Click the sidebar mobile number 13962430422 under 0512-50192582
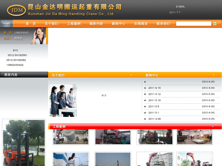This screenshot has width=222, height=166. click(15, 65)
